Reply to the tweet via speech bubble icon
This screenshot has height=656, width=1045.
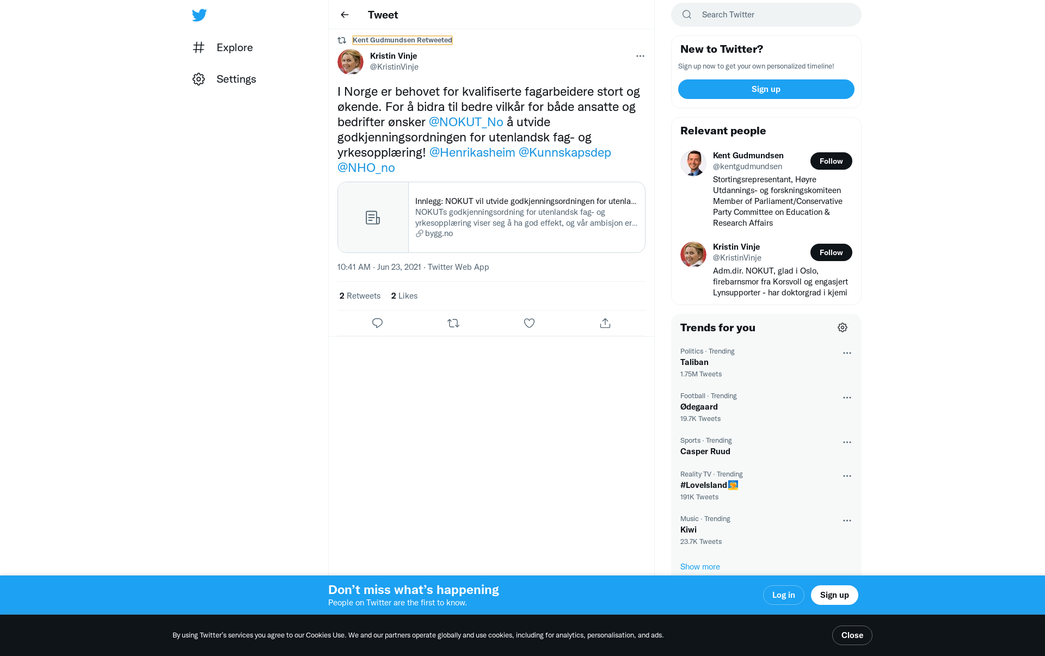[x=377, y=323]
